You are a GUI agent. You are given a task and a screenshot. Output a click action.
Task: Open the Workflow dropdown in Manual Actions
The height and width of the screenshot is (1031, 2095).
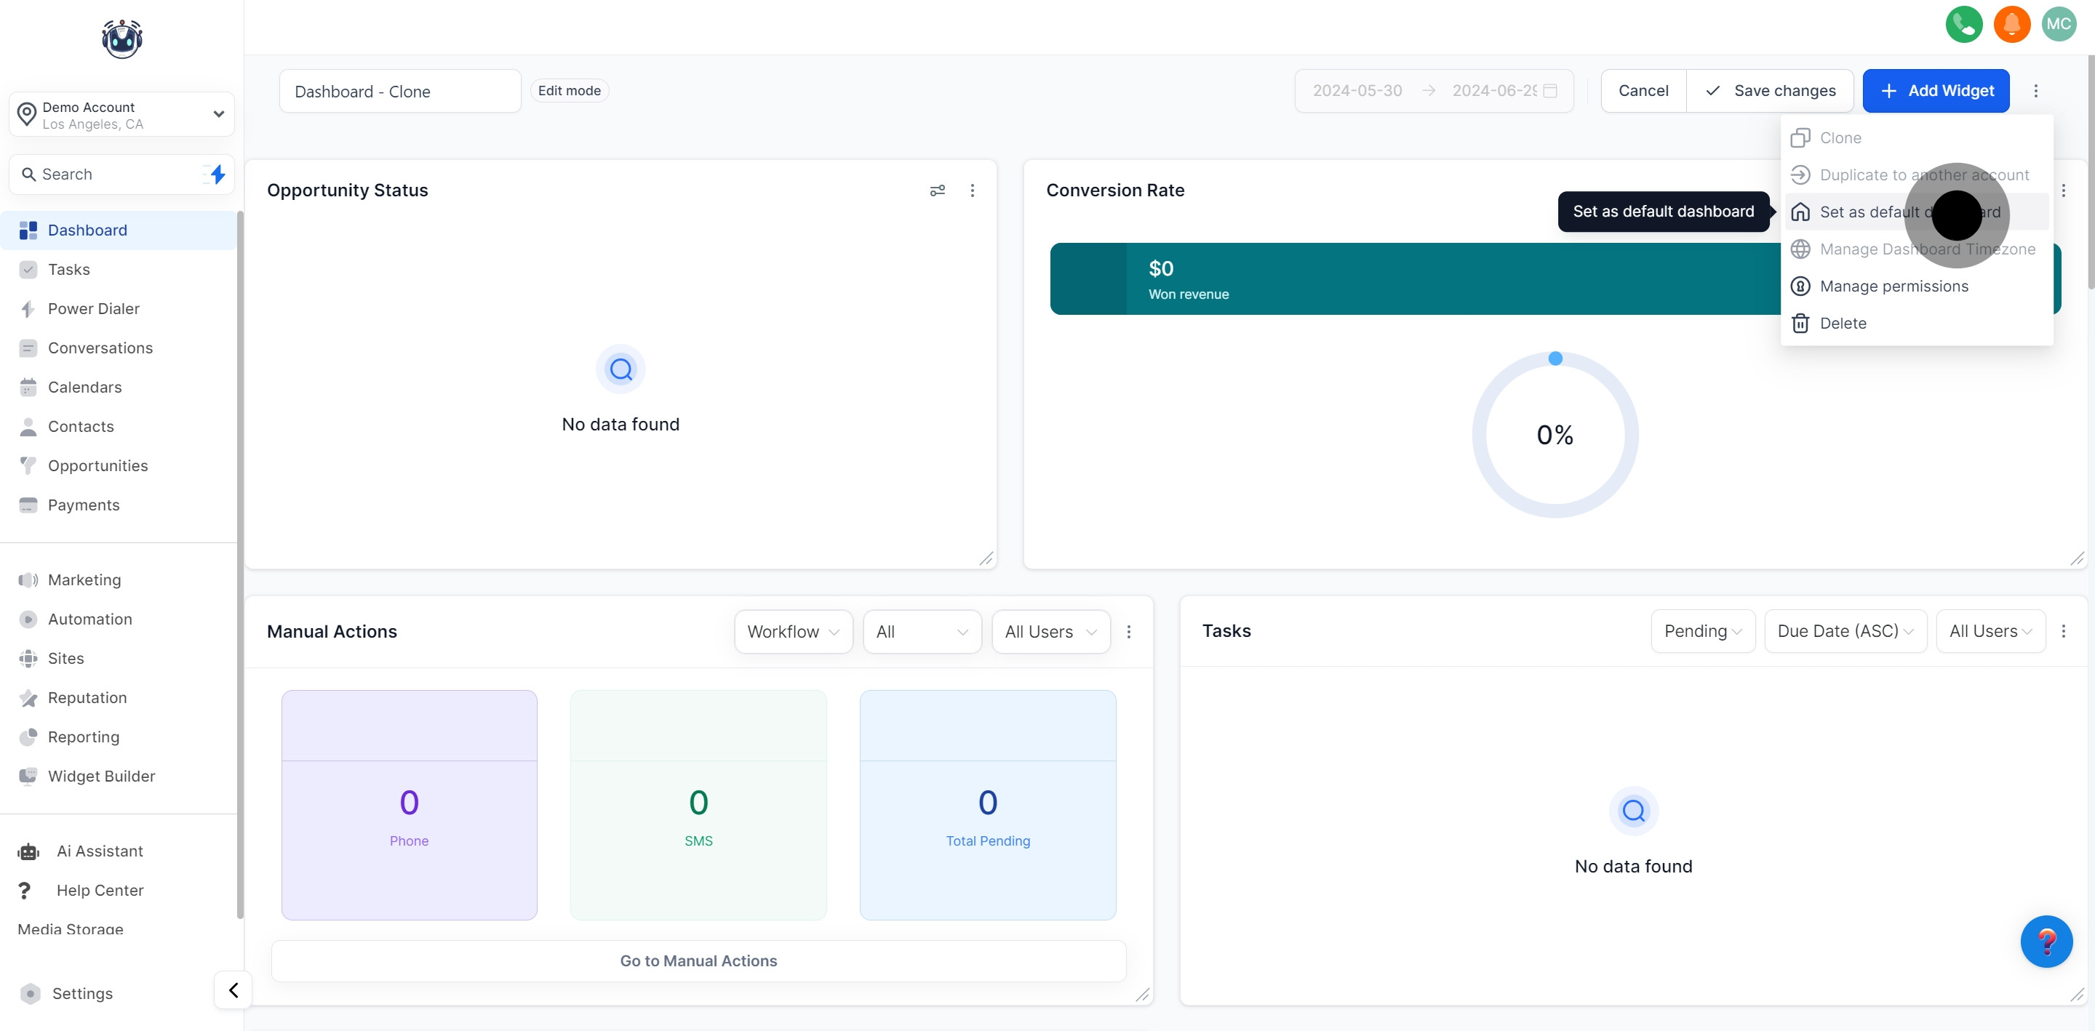coord(792,632)
